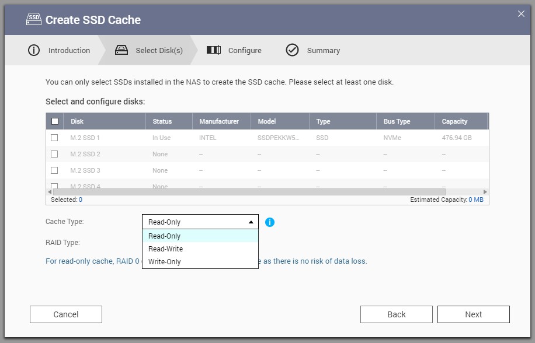
Task: Go to the Introduction wizard step
Action: (x=69, y=51)
